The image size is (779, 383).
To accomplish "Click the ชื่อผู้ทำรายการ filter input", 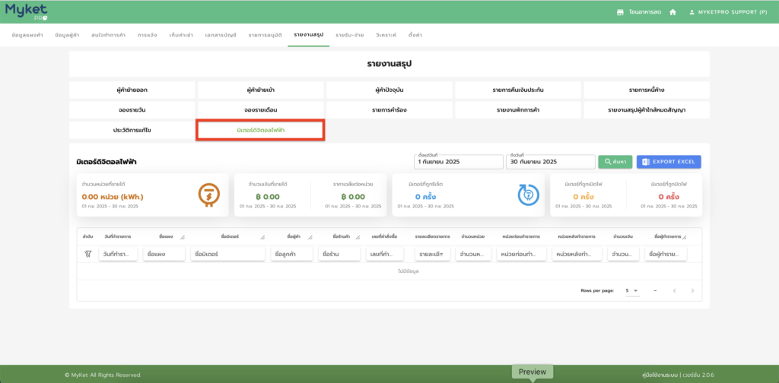I will (666, 254).
